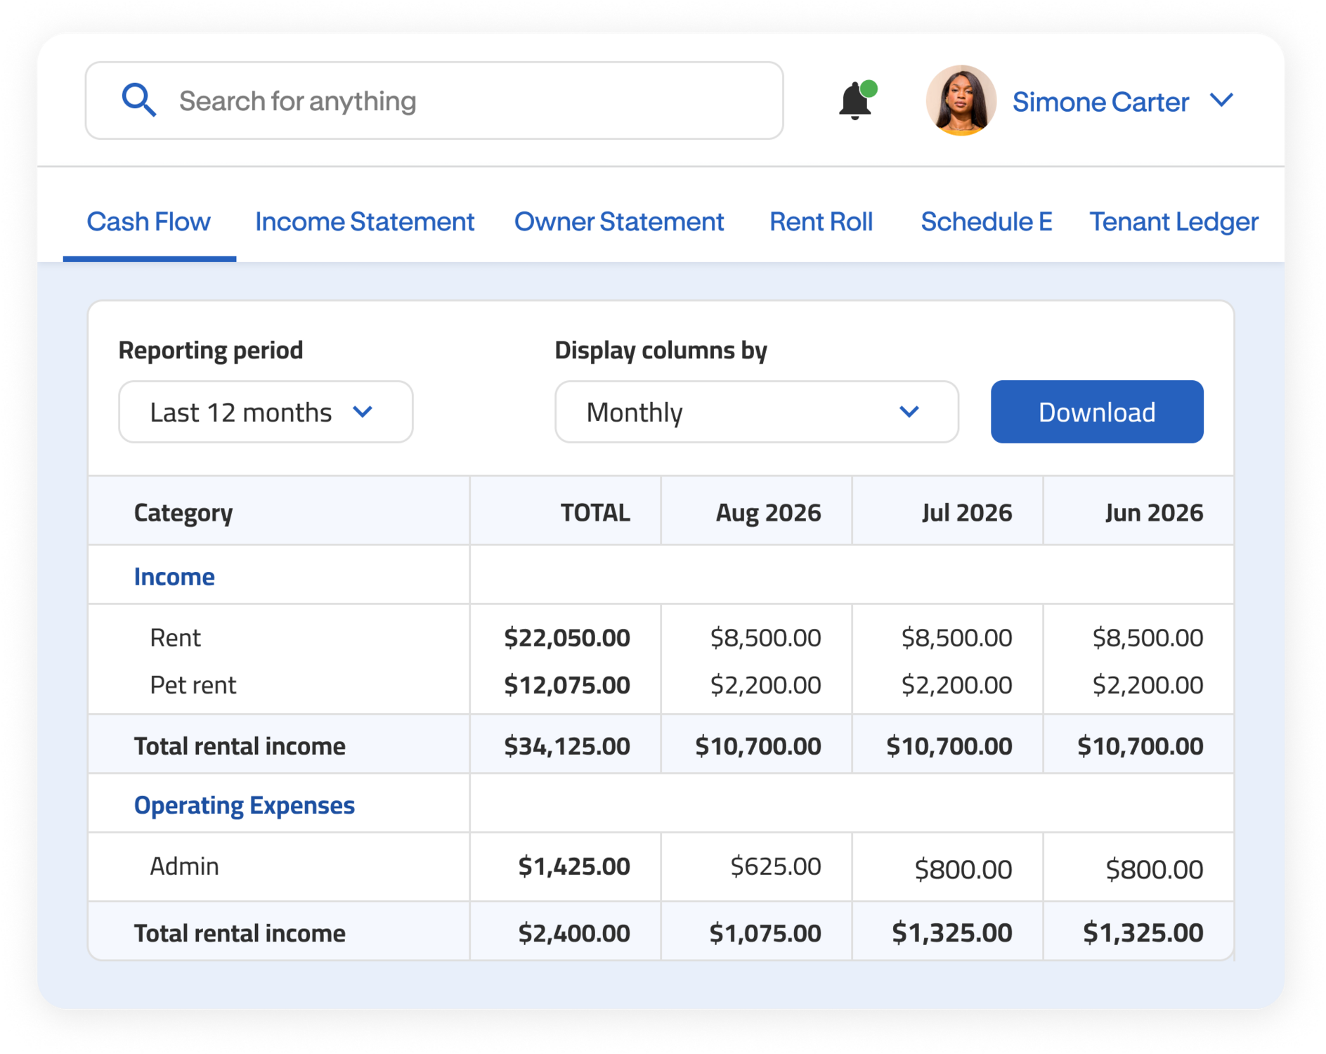
Task: Open the Income Statement tab
Action: [365, 221]
